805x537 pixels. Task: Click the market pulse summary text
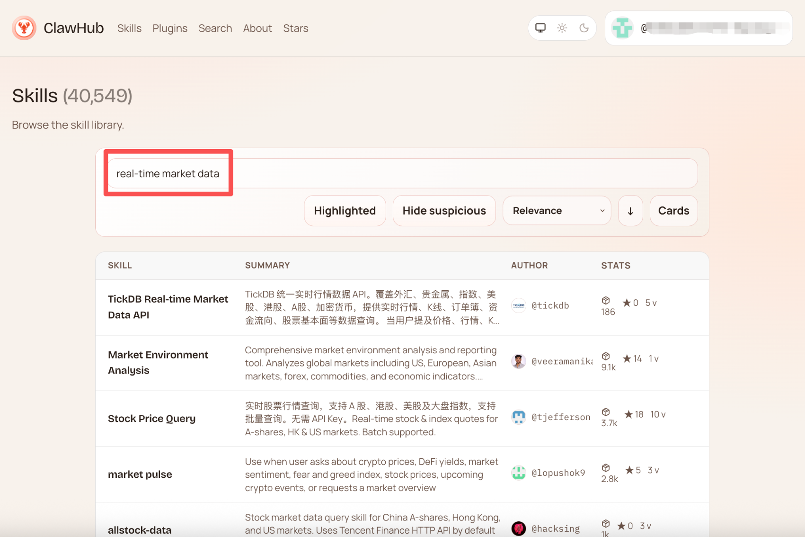click(372, 474)
